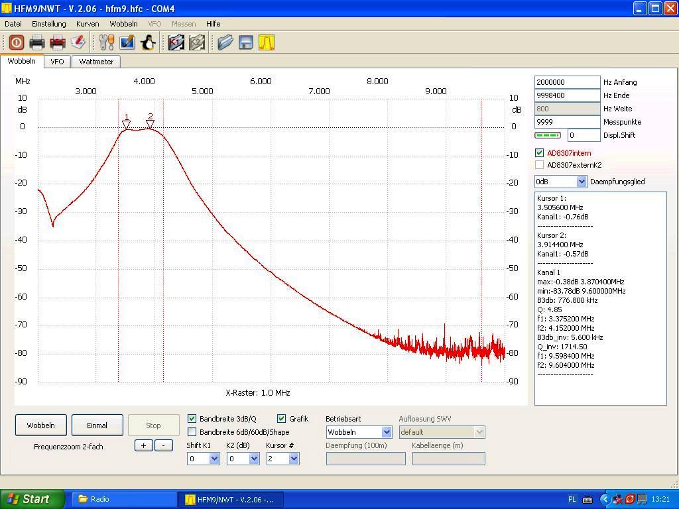Click the blue floppy disk save icon
This screenshot has height=509, width=679.
[x=246, y=43]
